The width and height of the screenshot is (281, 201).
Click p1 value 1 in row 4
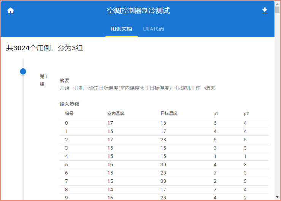pos(215,156)
